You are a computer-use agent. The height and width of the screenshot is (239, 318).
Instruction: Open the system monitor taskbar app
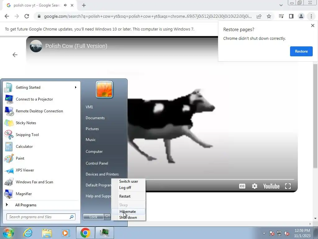click(x=104, y=233)
